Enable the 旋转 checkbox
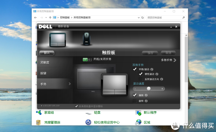 [135, 101]
